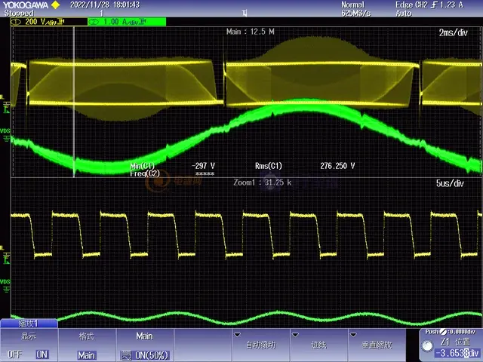Click the Auto trigger mode text
Screen dimensions: 483x362
point(404,14)
